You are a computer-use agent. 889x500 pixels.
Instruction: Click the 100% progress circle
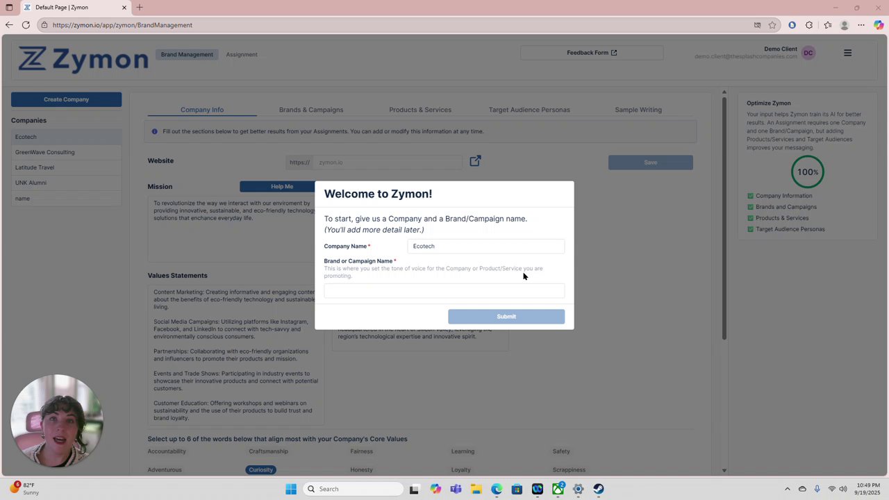(x=807, y=172)
